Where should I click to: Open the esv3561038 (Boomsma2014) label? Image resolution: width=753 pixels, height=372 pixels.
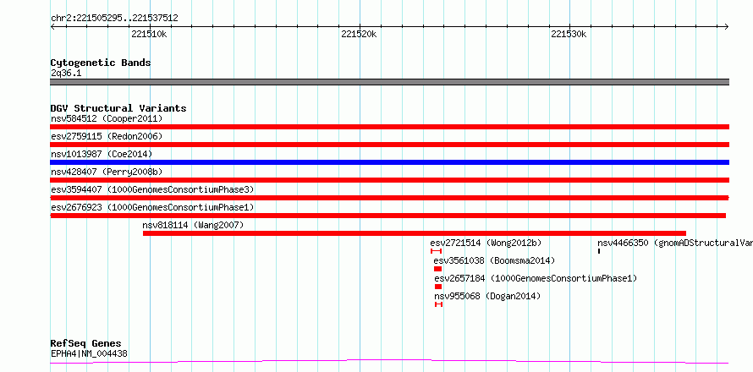[494, 260]
